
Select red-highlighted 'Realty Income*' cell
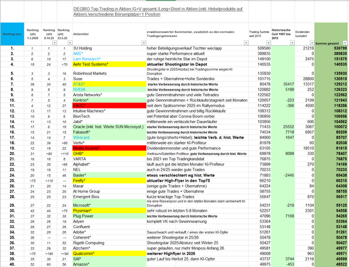pos(109,148)
